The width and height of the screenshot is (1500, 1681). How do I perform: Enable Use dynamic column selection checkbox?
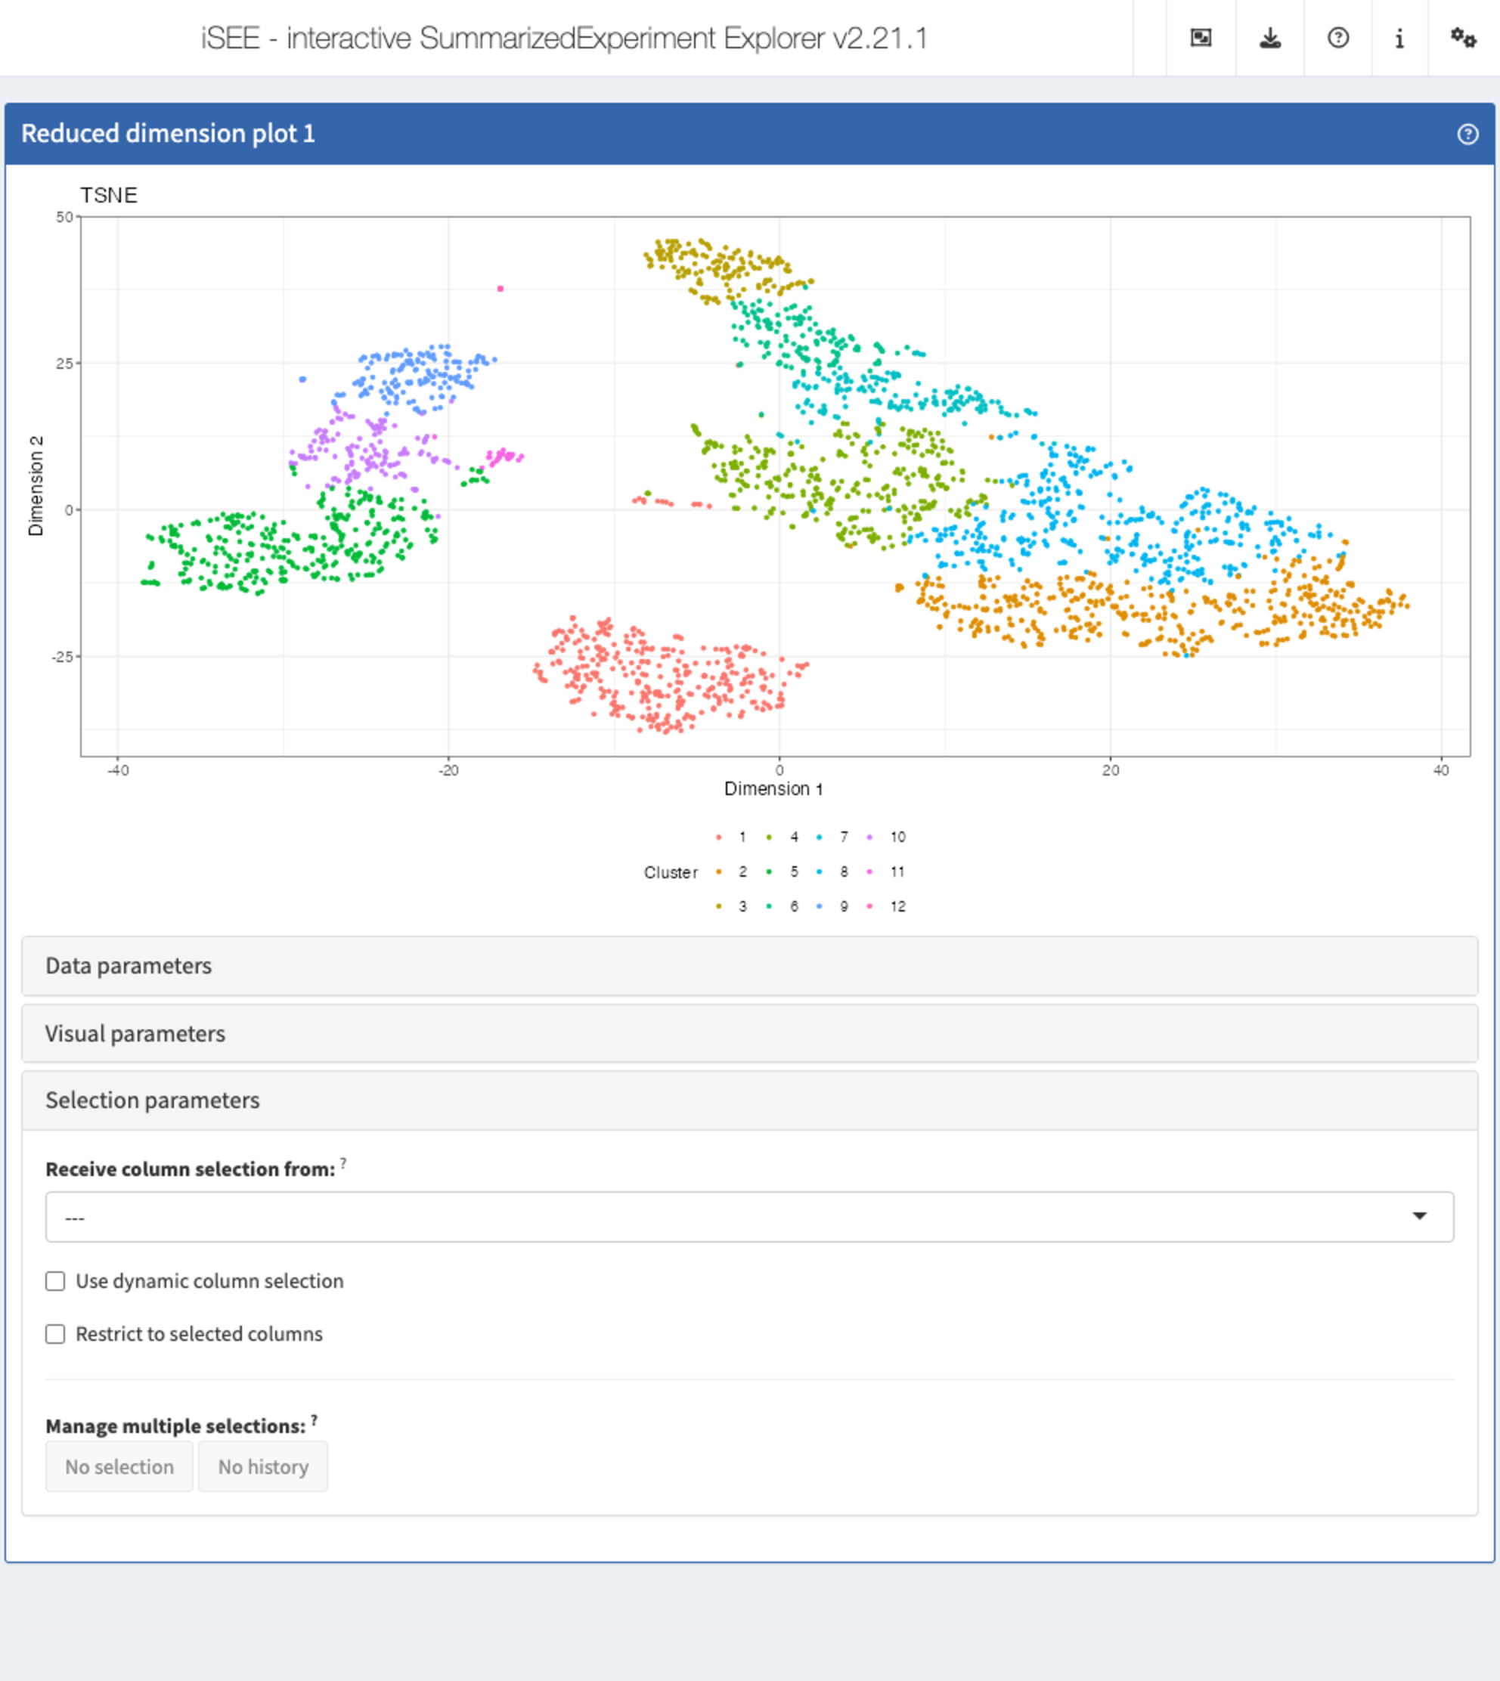(x=55, y=1281)
